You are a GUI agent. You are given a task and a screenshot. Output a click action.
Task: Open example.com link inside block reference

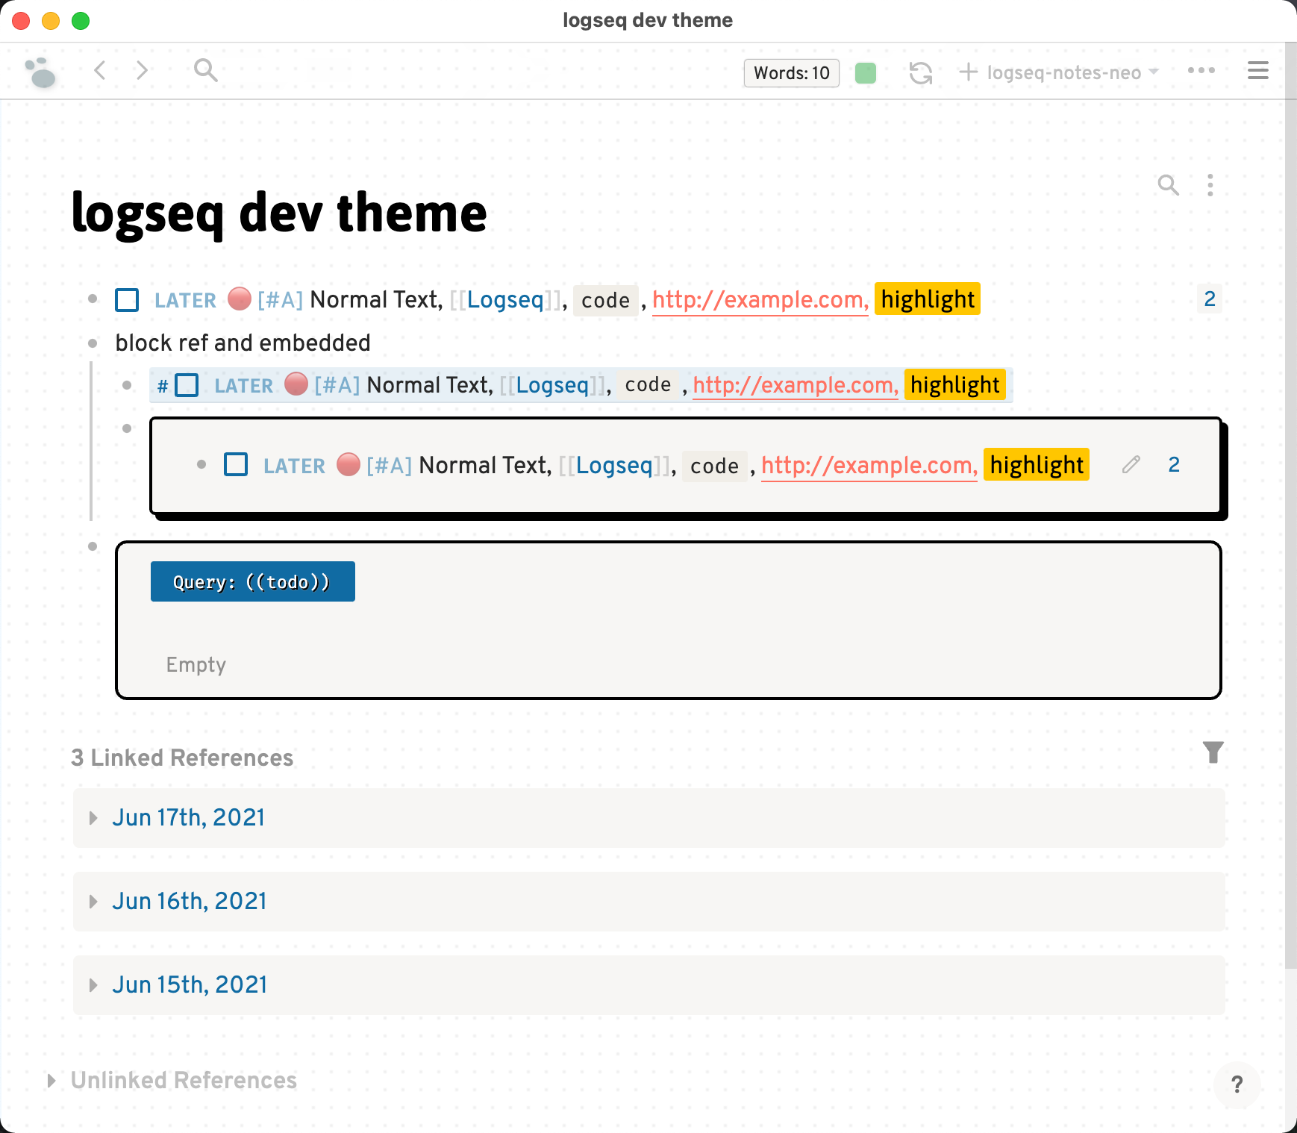pos(796,385)
